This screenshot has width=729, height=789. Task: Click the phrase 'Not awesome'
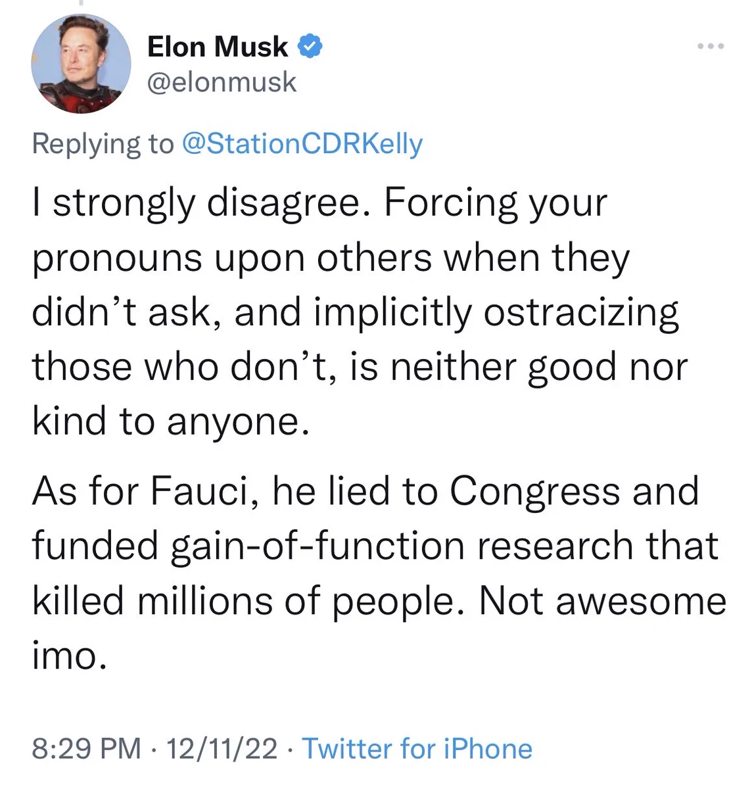[x=602, y=600]
